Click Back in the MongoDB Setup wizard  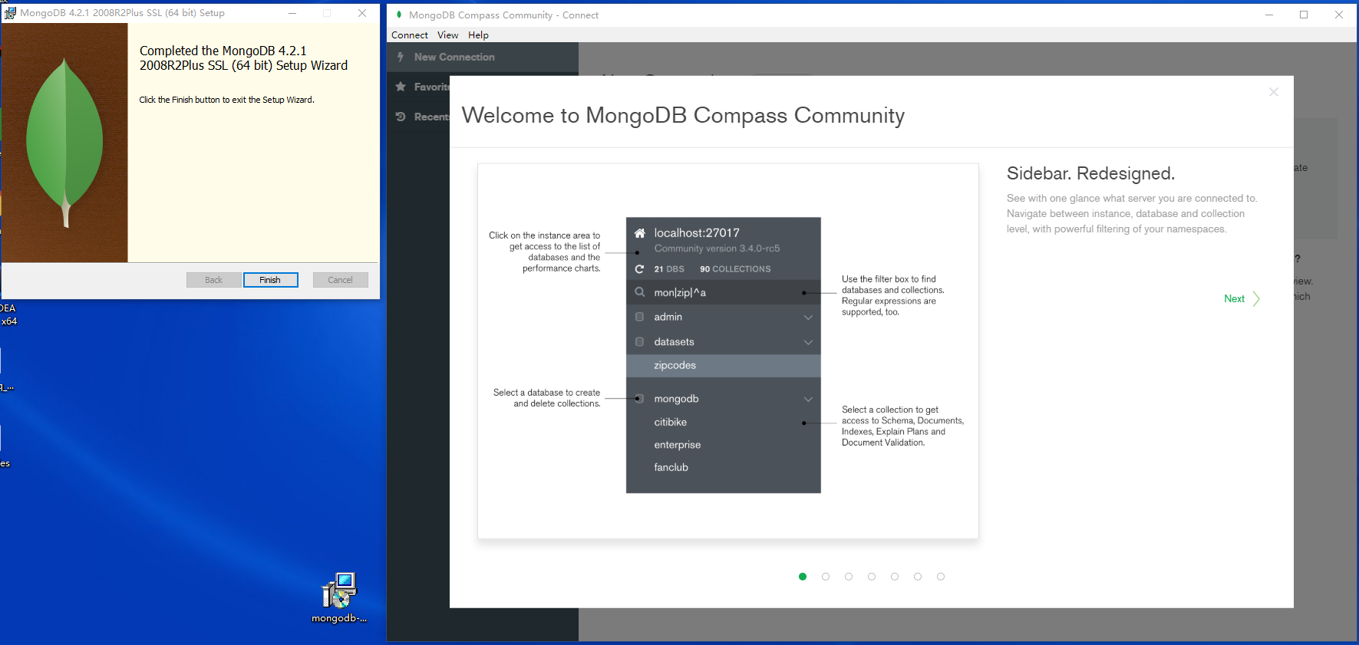213,280
